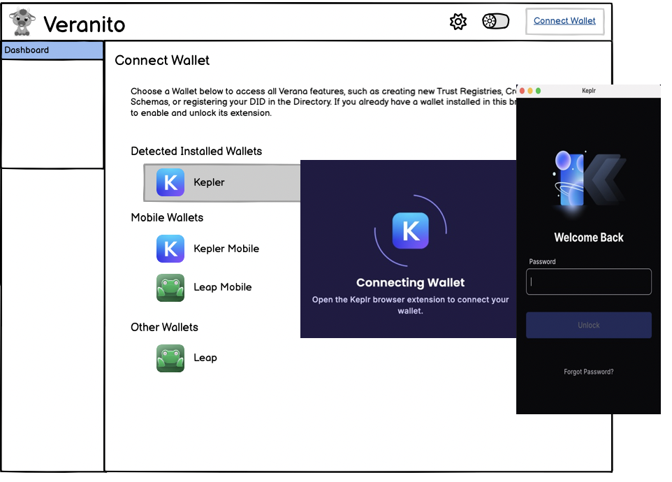
Task: Click the Leap frog icon under Other Wallets
Action: click(170, 358)
